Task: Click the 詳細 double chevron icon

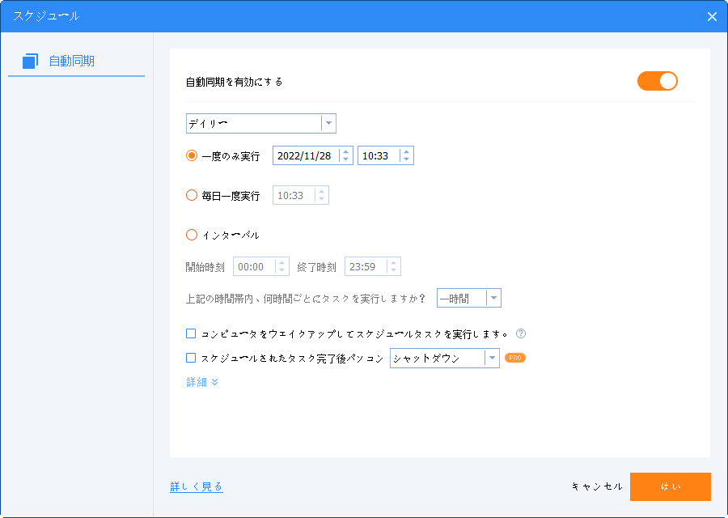Action: [214, 382]
